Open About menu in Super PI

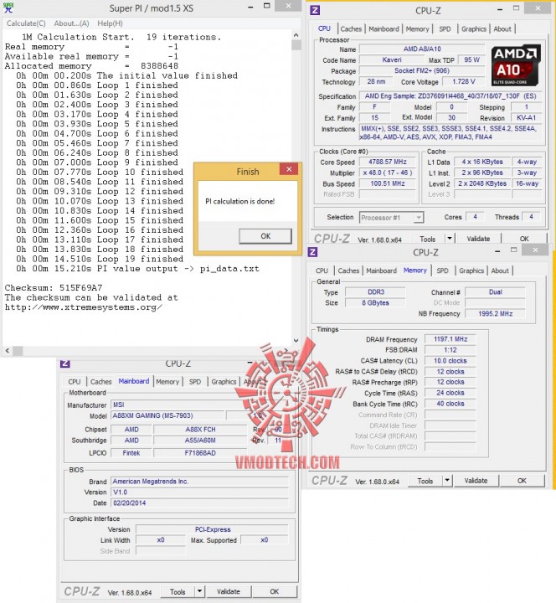[x=71, y=23]
